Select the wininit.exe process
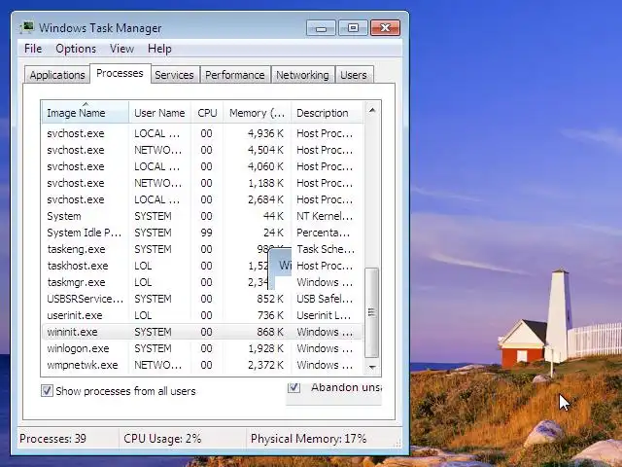The width and height of the screenshot is (622, 467). click(202, 332)
